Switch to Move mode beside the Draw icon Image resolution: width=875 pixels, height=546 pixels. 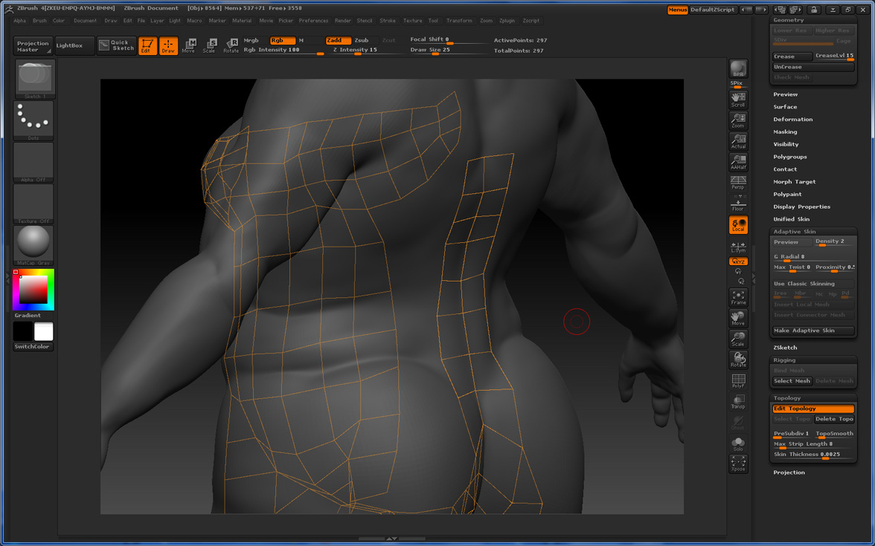189,46
